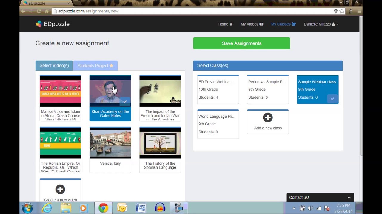Deselect checkmark on Khan Academy video

(x=125, y=102)
